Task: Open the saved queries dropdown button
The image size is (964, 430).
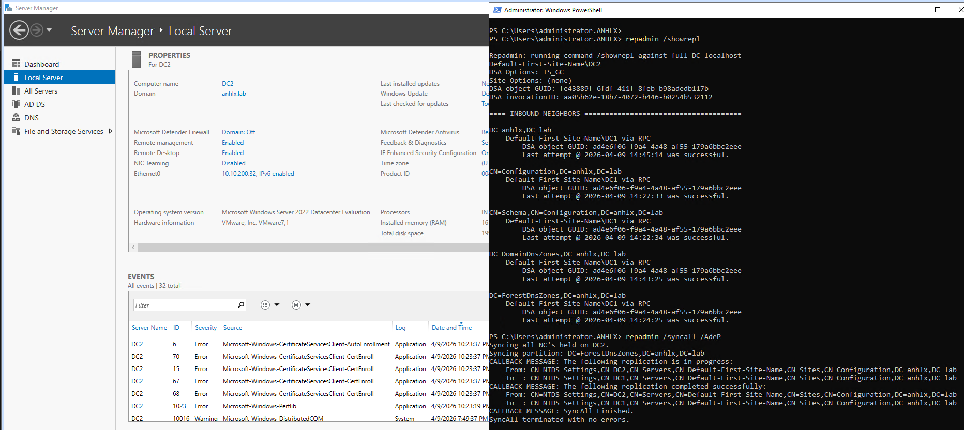Action: pyautogui.click(x=301, y=305)
